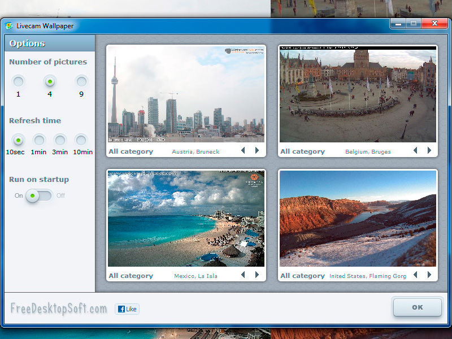Image resolution: width=452 pixels, height=339 pixels.
Task: Choose 9 pictures layout option
Action: tap(81, 81)
